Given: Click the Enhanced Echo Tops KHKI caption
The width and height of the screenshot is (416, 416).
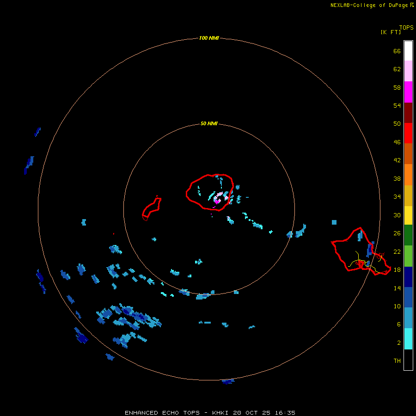Looking at the screenshot, I should (210, 413).
